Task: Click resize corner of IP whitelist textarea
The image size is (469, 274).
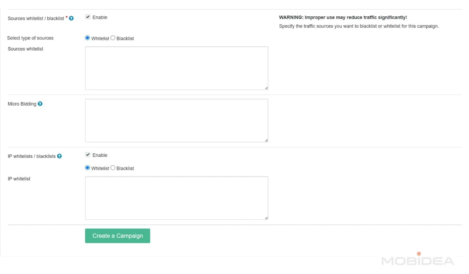Action: coord(266,218)
